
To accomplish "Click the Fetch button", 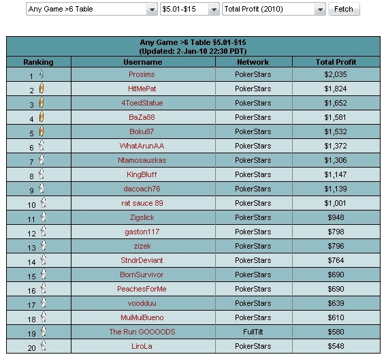I will click(x=344, y=9).
